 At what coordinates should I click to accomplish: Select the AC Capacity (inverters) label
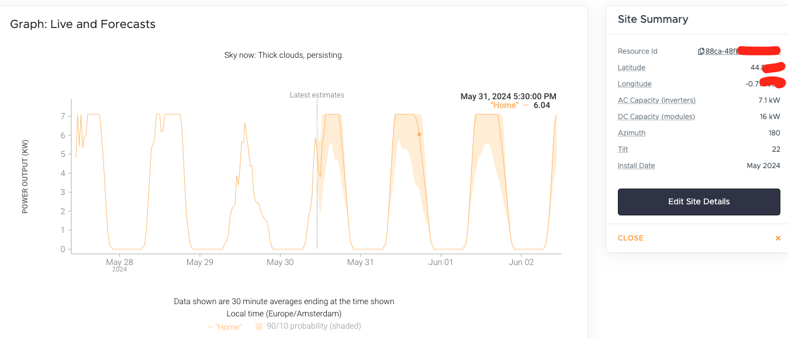tap(656, 100)
